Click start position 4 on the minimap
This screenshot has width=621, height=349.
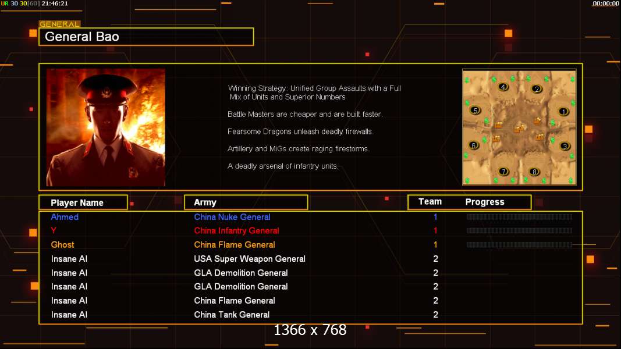pos(503,87)
